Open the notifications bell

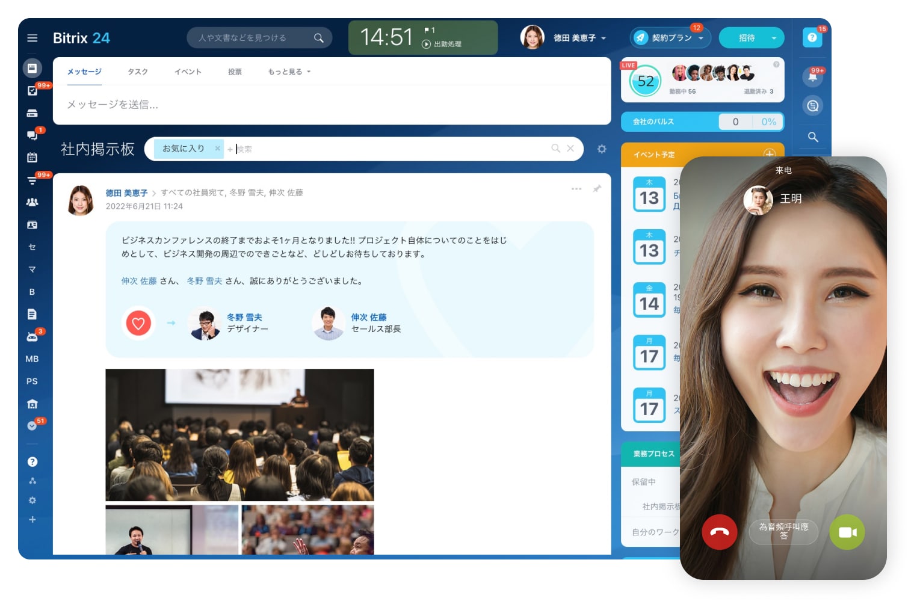pyautogui.click(x=813, y=77)
